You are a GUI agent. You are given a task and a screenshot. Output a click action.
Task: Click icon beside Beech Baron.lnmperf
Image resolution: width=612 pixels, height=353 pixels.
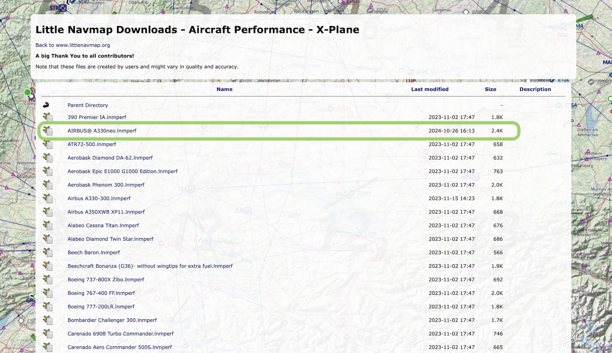pyautogui.click(x=47, y=253)
